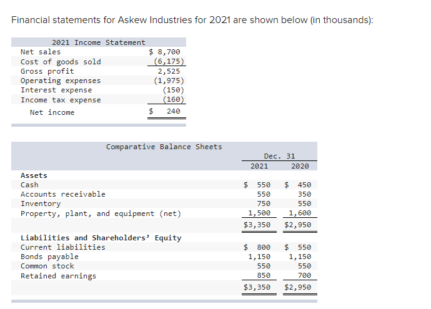Screen dimensions: 431x309
Task: Select 2021 total liabilities and equity $3,350
Action: tap(257, 287)
